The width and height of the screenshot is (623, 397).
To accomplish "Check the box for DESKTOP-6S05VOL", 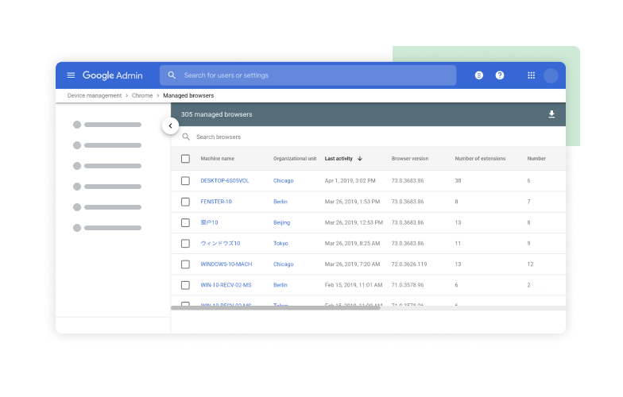I will (x=185, y=181).
